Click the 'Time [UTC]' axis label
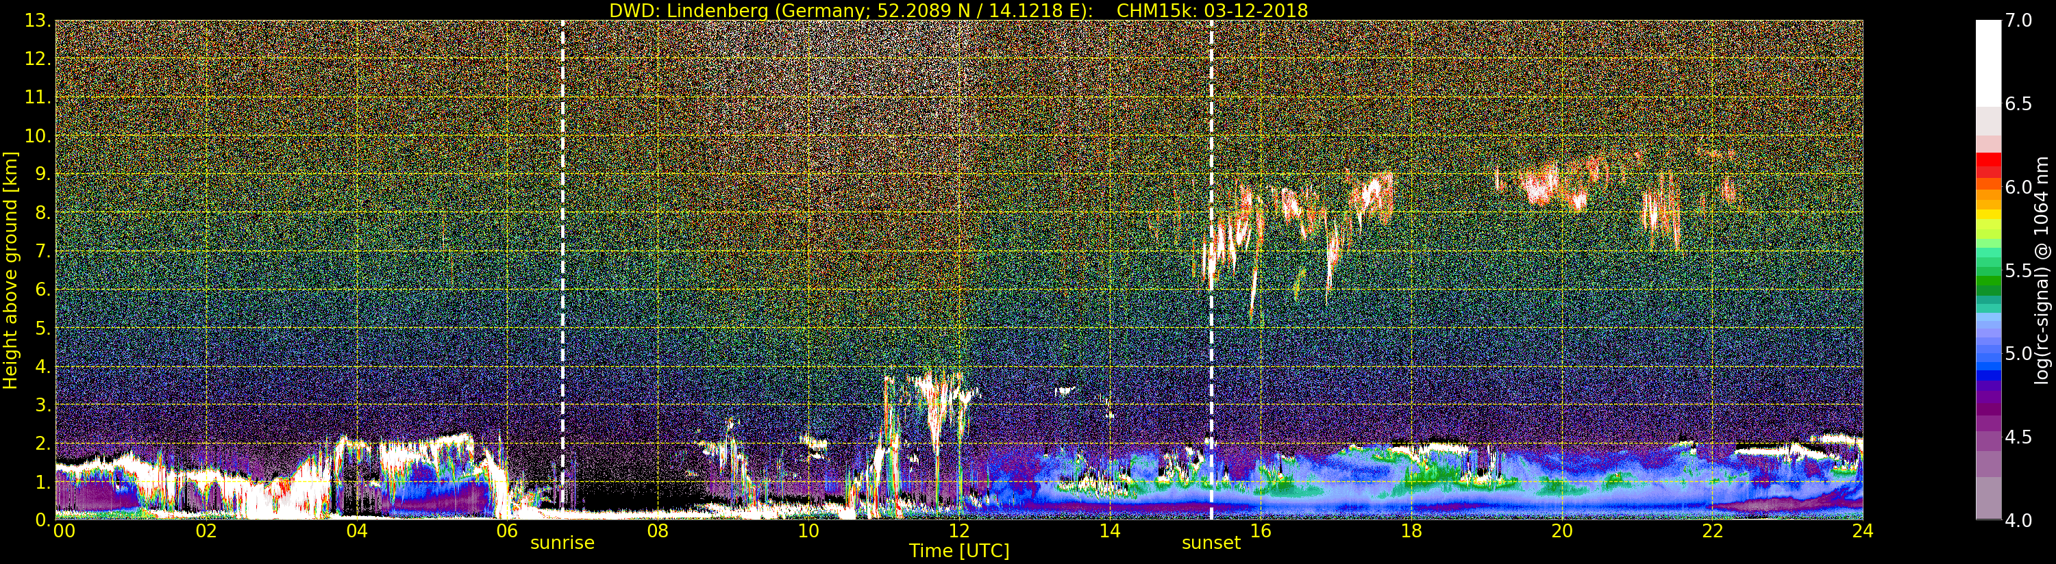The image size is (2056, 564). pyautogui.click(x=958, y=551)
